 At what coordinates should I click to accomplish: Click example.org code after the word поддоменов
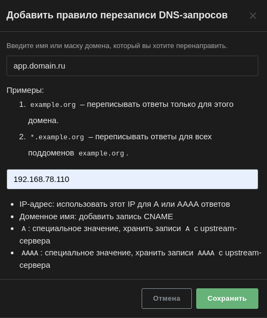(x=101, y=153)
